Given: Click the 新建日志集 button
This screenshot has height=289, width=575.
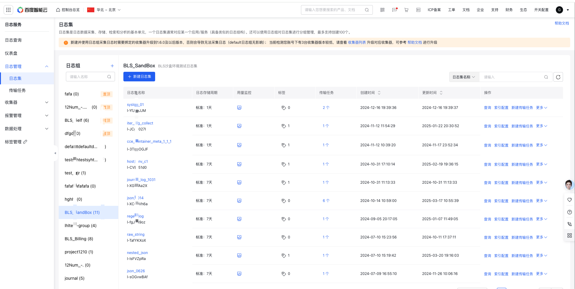Looking at the screenshot, I should 139,77.
